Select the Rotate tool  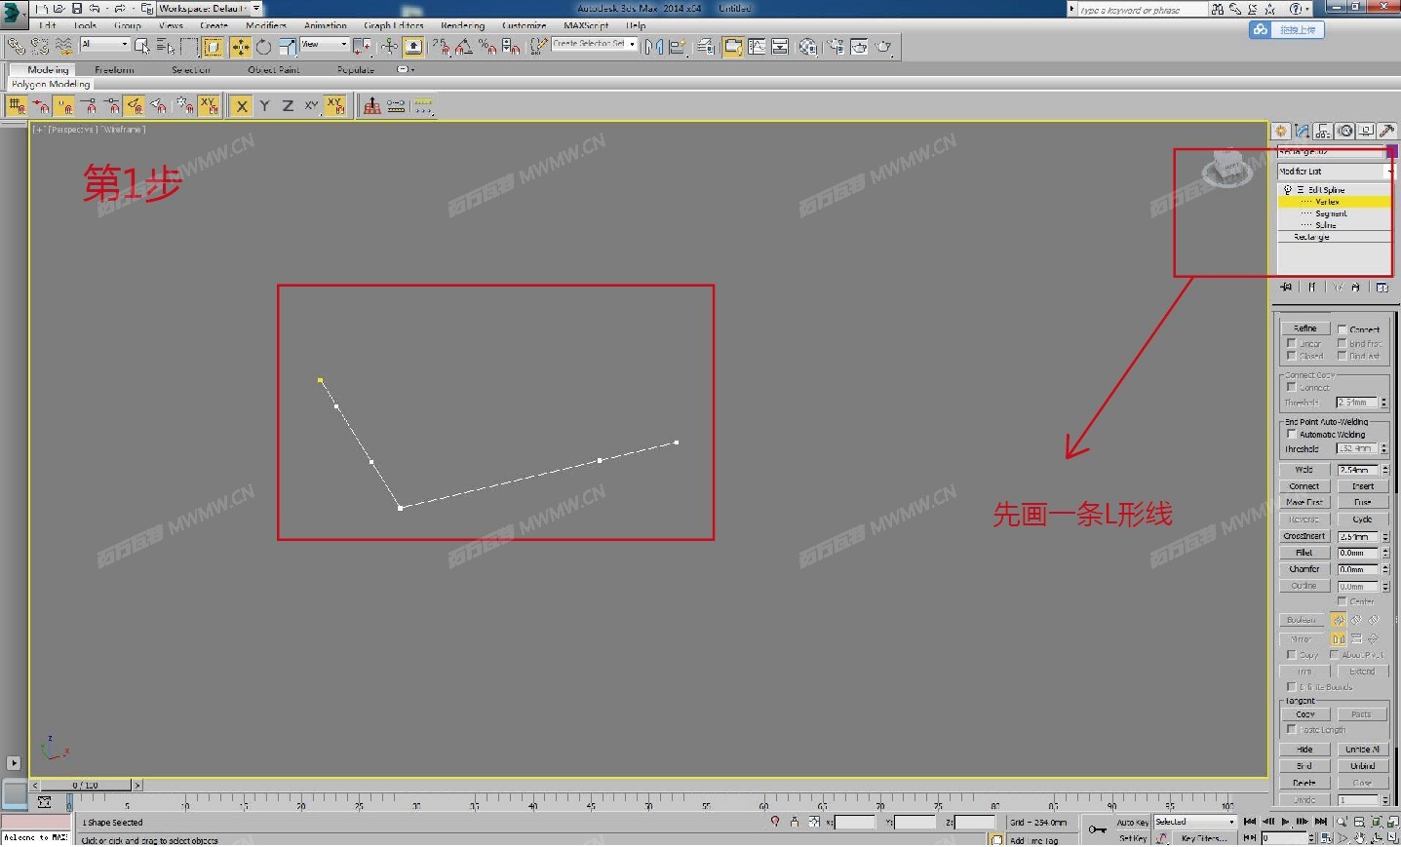[263, 47]
